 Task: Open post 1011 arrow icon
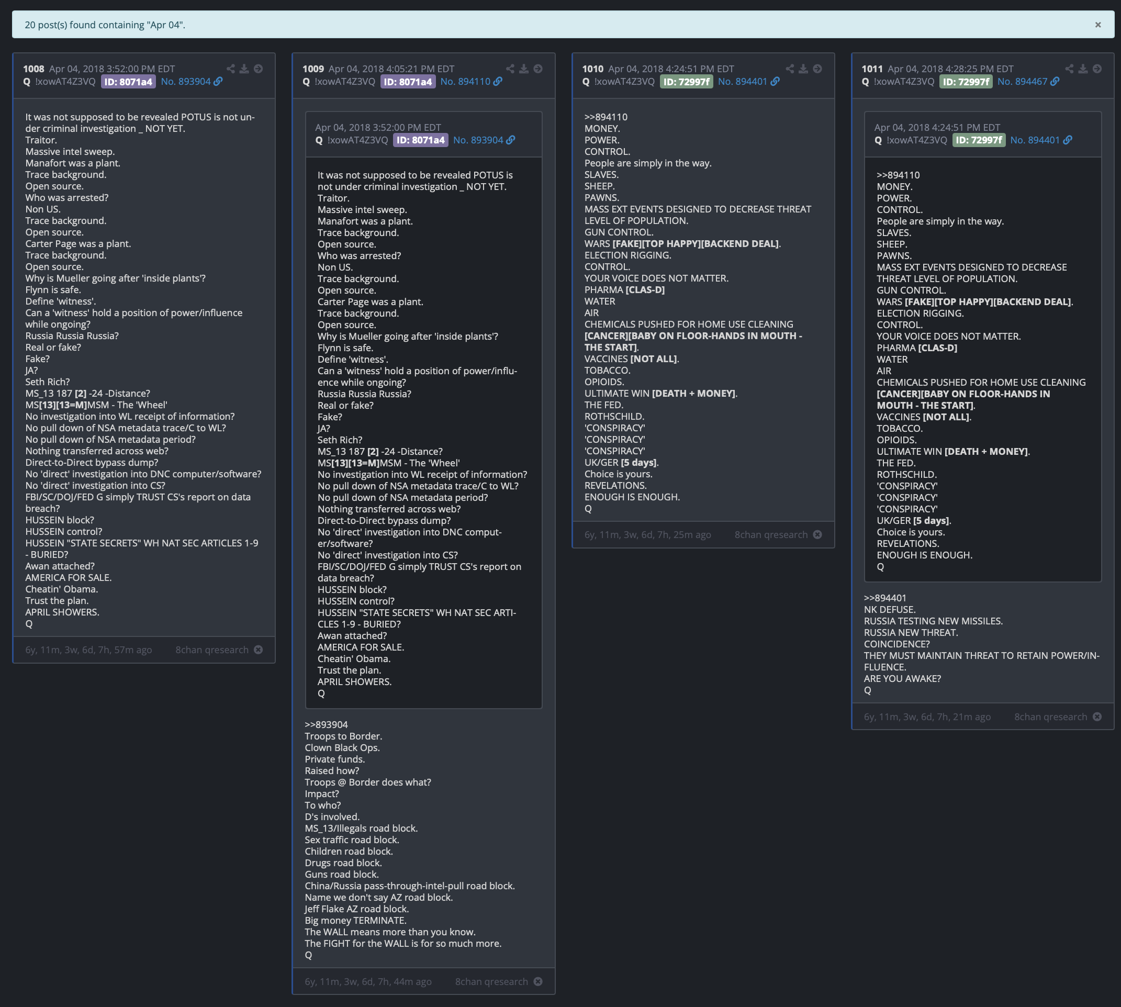1097,69
